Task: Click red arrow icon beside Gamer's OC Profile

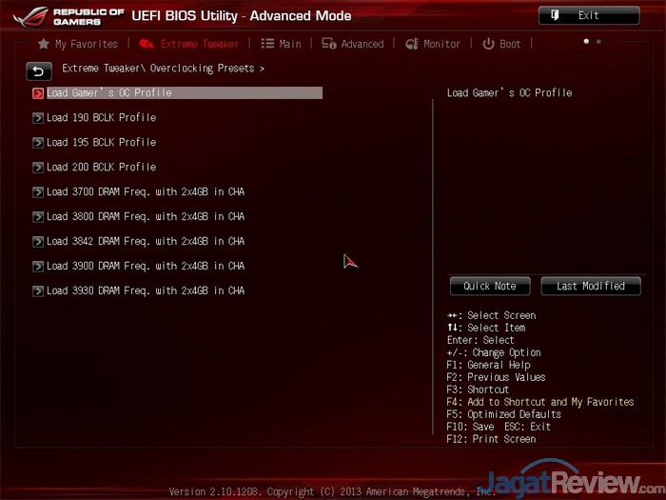Action: tap(38, 93)
